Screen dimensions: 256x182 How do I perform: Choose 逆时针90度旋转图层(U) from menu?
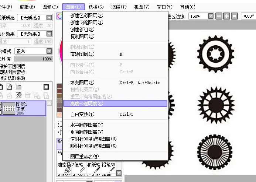click(x=115, y=139)
